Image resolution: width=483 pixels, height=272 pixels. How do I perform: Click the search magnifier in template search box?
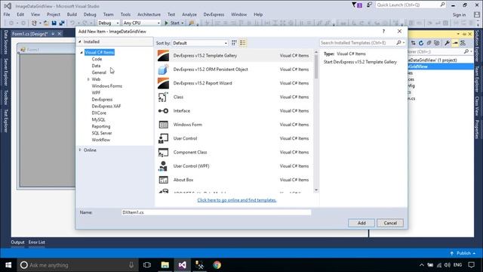[x=398, y=42]
